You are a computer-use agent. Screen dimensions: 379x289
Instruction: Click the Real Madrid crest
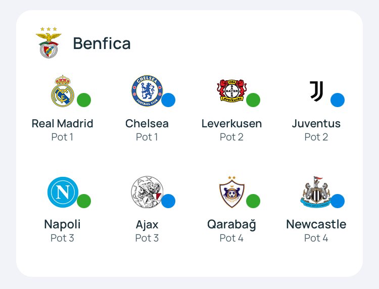(x=63, y=91)
